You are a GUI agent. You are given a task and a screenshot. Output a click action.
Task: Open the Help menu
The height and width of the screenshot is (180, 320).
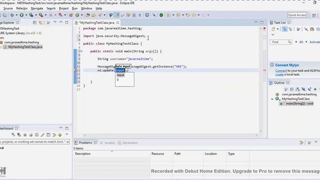click(x=99, y=8)
